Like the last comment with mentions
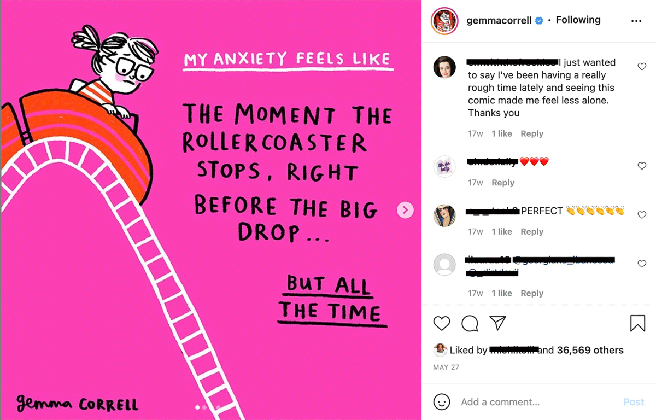The width and height of the screenshot is (656, 420). (x=642, y=264)
